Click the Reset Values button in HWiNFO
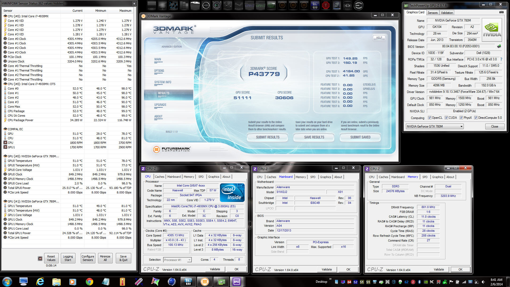 click(x=51, y=258)
